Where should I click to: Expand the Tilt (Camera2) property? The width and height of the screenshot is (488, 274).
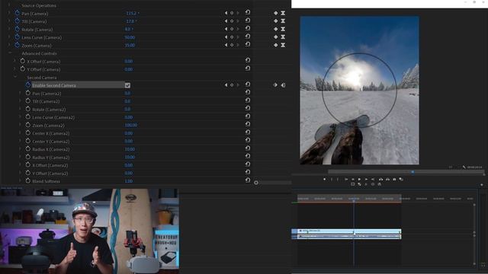[x=21, y=101]
